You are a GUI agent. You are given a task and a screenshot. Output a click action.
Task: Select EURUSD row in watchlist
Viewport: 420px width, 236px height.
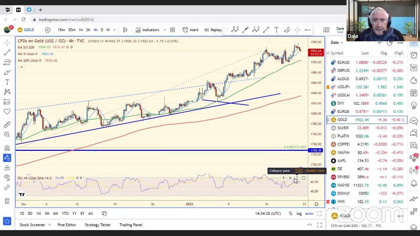click(367, 62)
